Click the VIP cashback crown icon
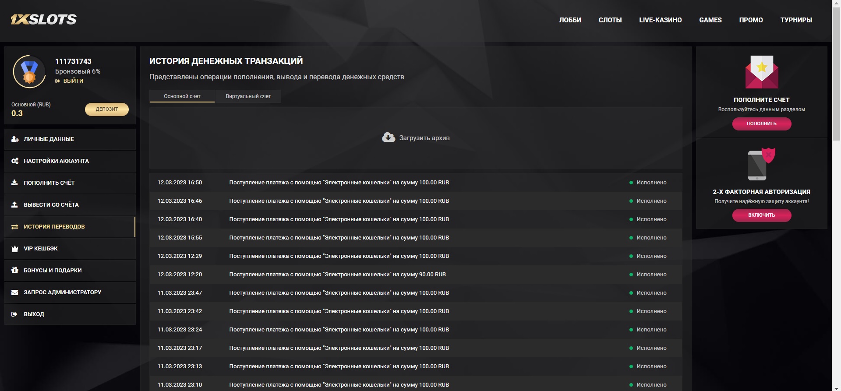 click(x=15, y=248)
